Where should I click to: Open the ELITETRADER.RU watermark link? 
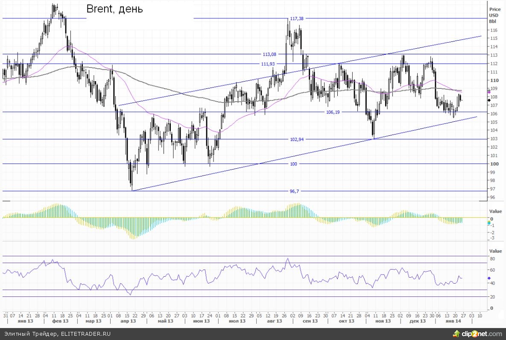pos(85,334)
